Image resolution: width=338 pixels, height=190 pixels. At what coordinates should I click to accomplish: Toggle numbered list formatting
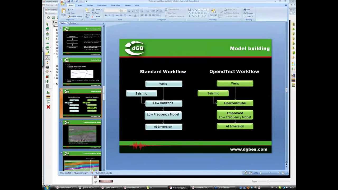point(148,11)
